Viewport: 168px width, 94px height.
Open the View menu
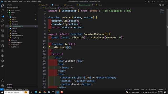21,2
